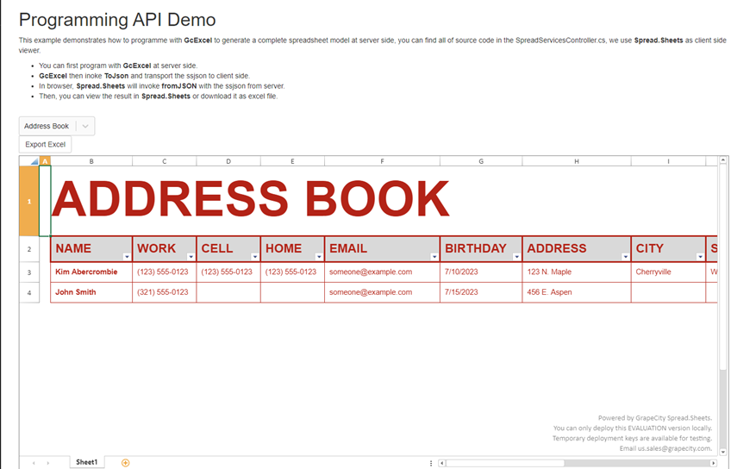This screenshot has width=731, height=469.
Task: Select column I header
Action: coord(668,161)
